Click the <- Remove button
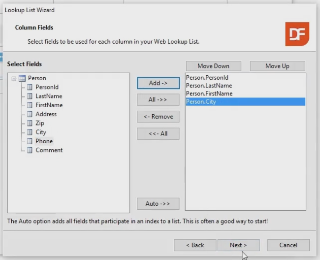Screen dimensions: 320x260 [158, 116]
